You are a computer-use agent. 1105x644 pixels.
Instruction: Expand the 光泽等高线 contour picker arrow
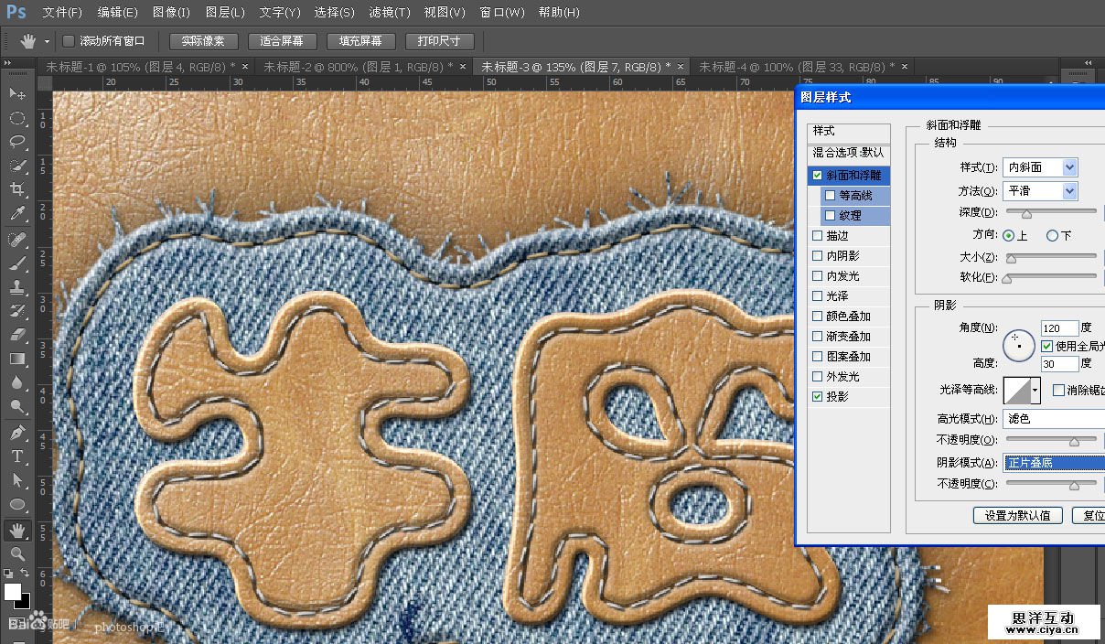[x=1035, y=391]
